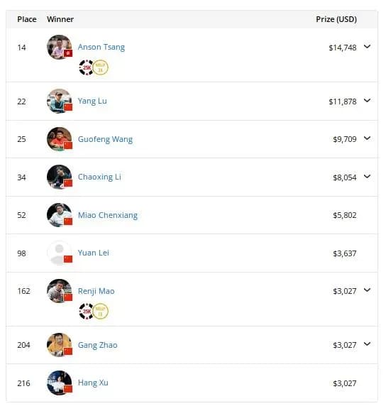Click the gold WSOP badge under Anson Tsang
Image resolution: width=386 pixels, height=406 pixels.
pos(101,67)
